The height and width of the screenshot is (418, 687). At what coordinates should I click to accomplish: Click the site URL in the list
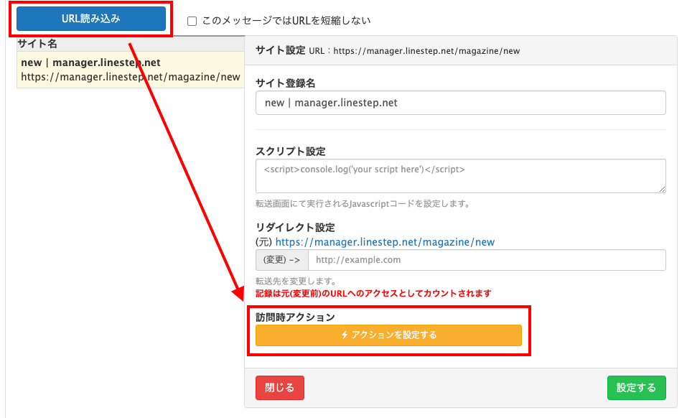[x=130, y=77]
